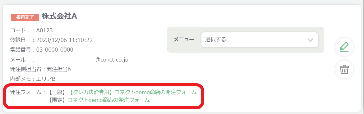Click the メニュー label
This screenshot has width=364, height=114.
click(x=184, y=40)
